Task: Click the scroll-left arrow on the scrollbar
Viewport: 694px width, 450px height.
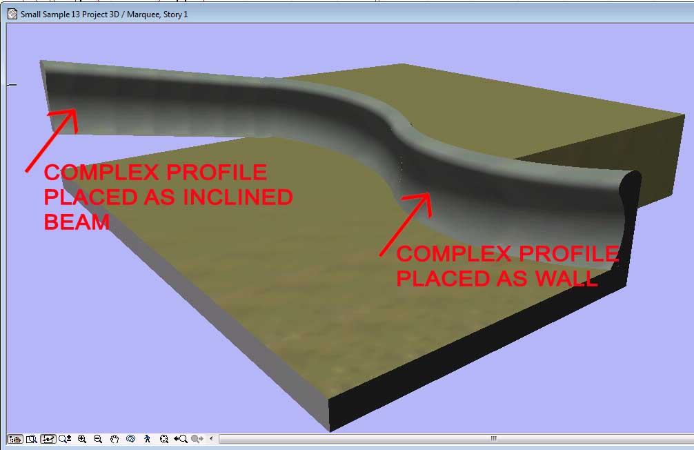Action: pyautogui.click(x=211, y=439)
